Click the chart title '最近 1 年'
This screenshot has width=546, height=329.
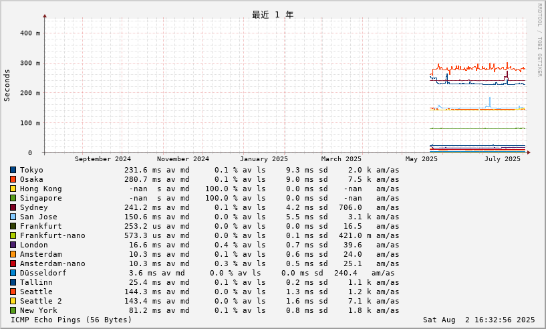[x=273, y=15]
